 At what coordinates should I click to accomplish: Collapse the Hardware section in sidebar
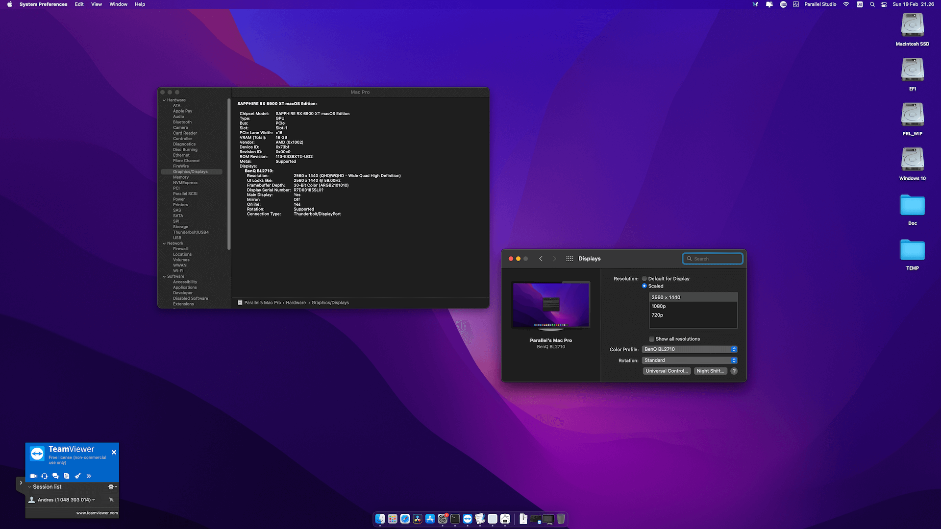tap(164, 100)
